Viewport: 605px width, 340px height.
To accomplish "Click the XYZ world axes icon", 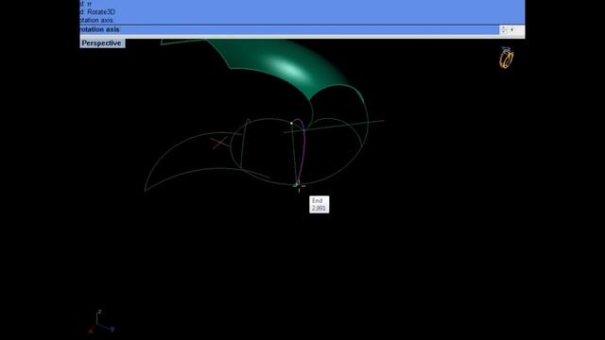I will click(x=101, y=322).
